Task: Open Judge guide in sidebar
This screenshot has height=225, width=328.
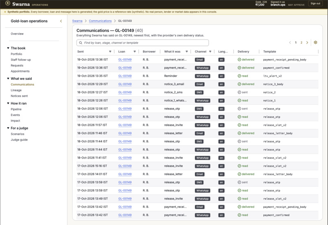Action: pyautogui.click(x=19, y=140)
